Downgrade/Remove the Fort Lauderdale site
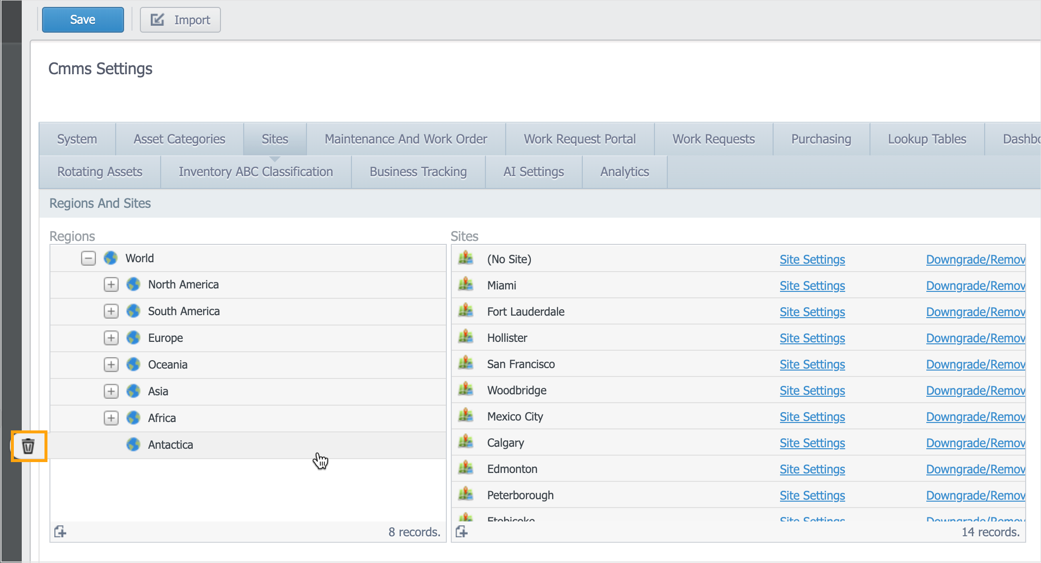 point(975,312)
